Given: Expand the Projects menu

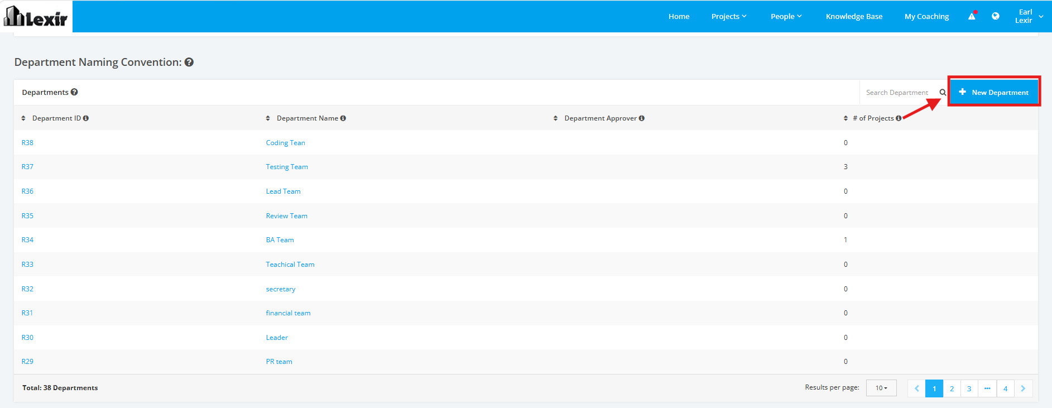Looking at the screenshot, I should point(729,16).
